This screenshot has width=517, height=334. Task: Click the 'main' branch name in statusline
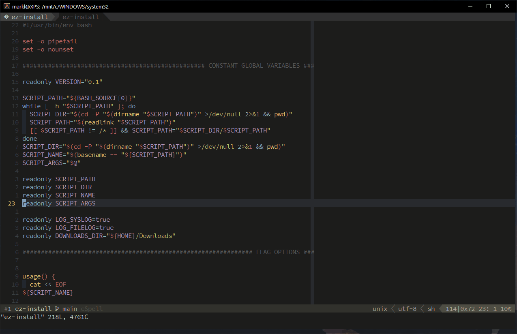70,309
